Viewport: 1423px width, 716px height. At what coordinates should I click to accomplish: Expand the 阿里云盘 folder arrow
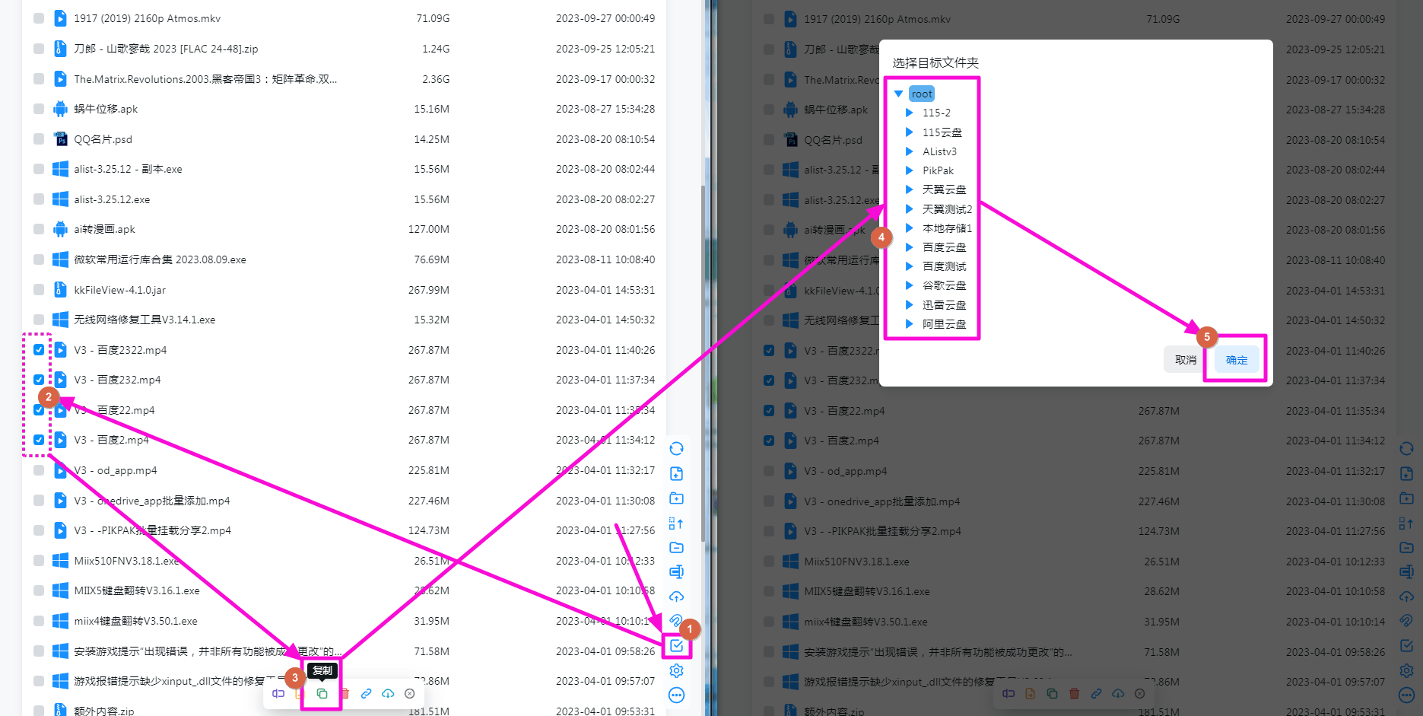pyautogui.click(x=909, y=323)
